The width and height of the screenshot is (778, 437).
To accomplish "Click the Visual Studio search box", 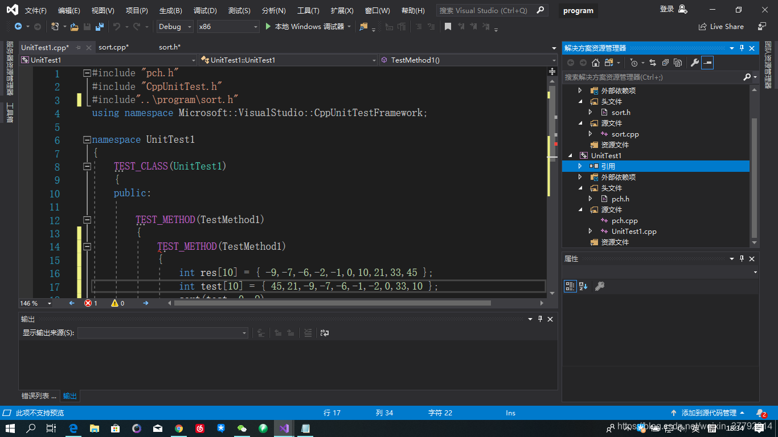I will click(492, 10).
